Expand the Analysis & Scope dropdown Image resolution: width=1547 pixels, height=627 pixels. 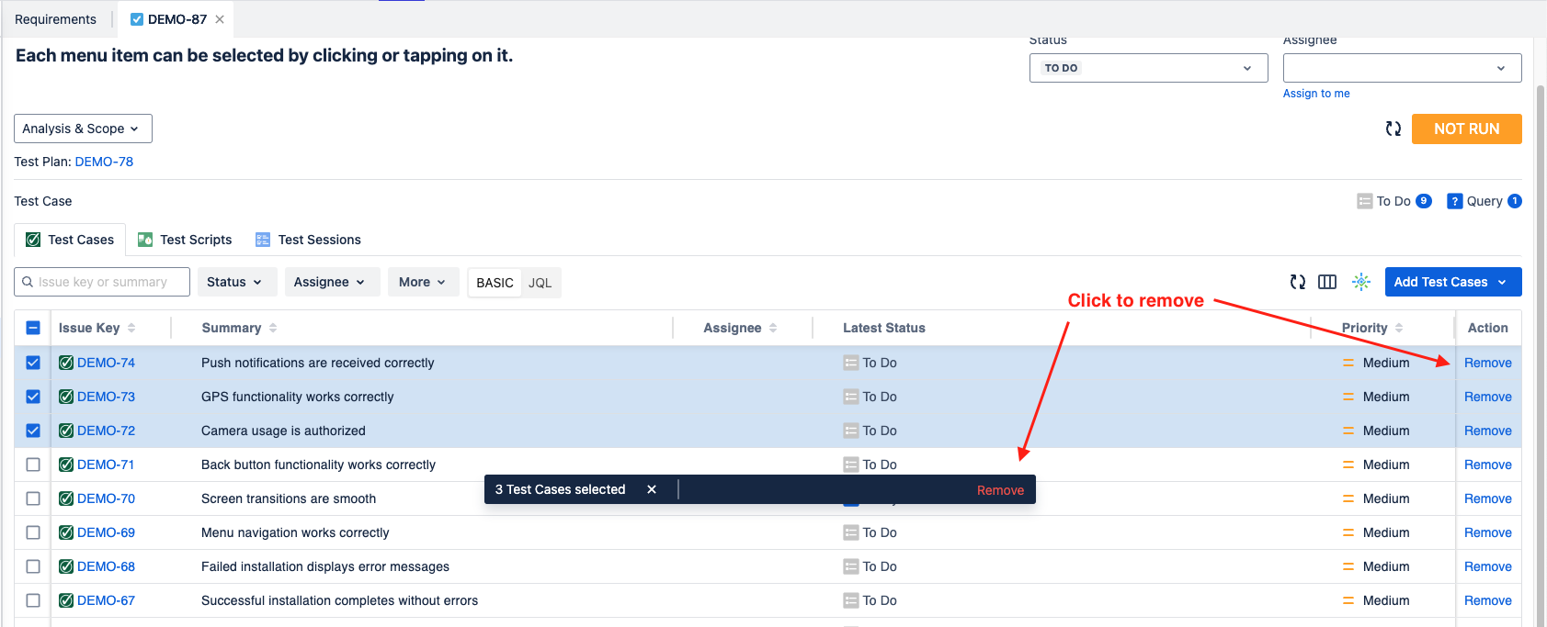click(83, 129)
